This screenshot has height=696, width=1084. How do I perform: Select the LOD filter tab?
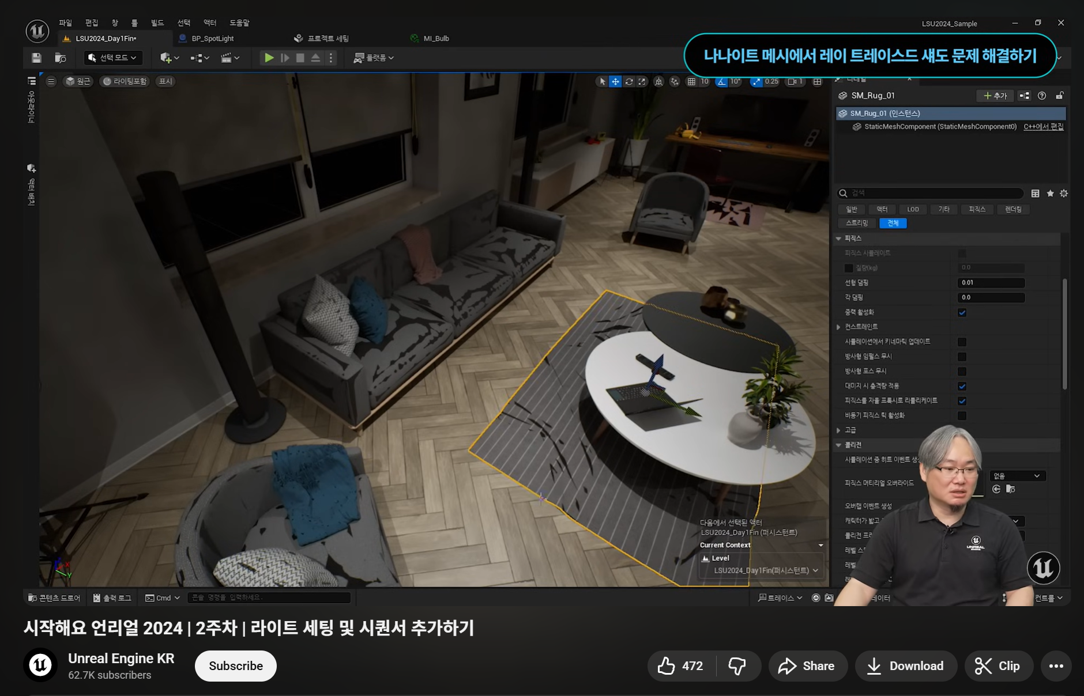(913, 209)
